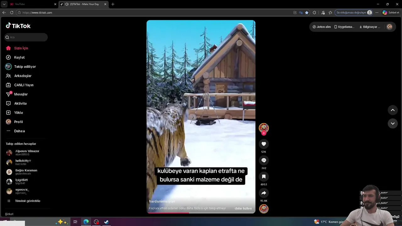The image size is (402, 226).
Task: Open the creator avatar beside the video
Action: (x=264, y=127)
